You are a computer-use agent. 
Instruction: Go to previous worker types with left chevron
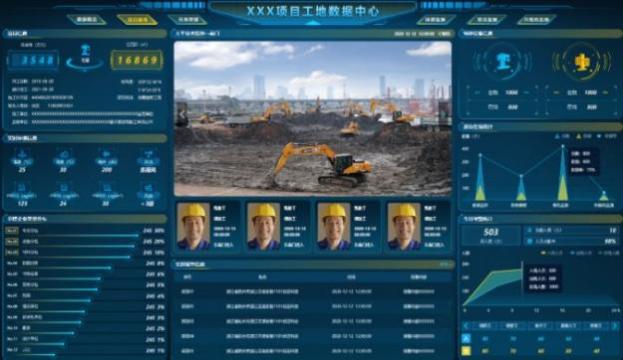tap(467, 326)
